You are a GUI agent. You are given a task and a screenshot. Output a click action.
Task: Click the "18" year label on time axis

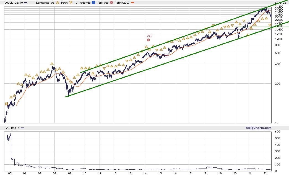(205, 174)
